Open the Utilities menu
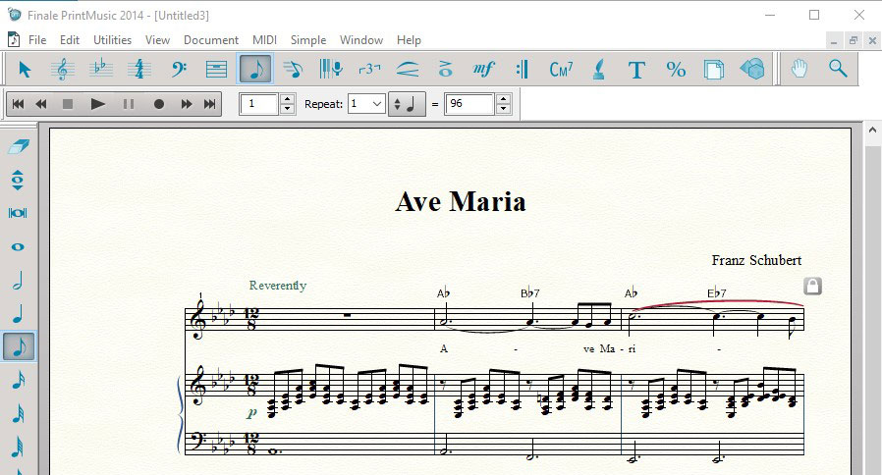Image resolution: width=882 pixels, height=475 pixels. point(113,40)
